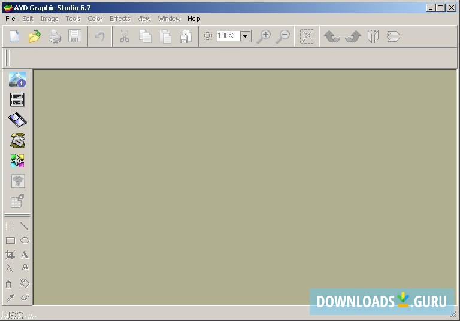
Task: Select the Spray can tool
Action: (x=9, y=283)
